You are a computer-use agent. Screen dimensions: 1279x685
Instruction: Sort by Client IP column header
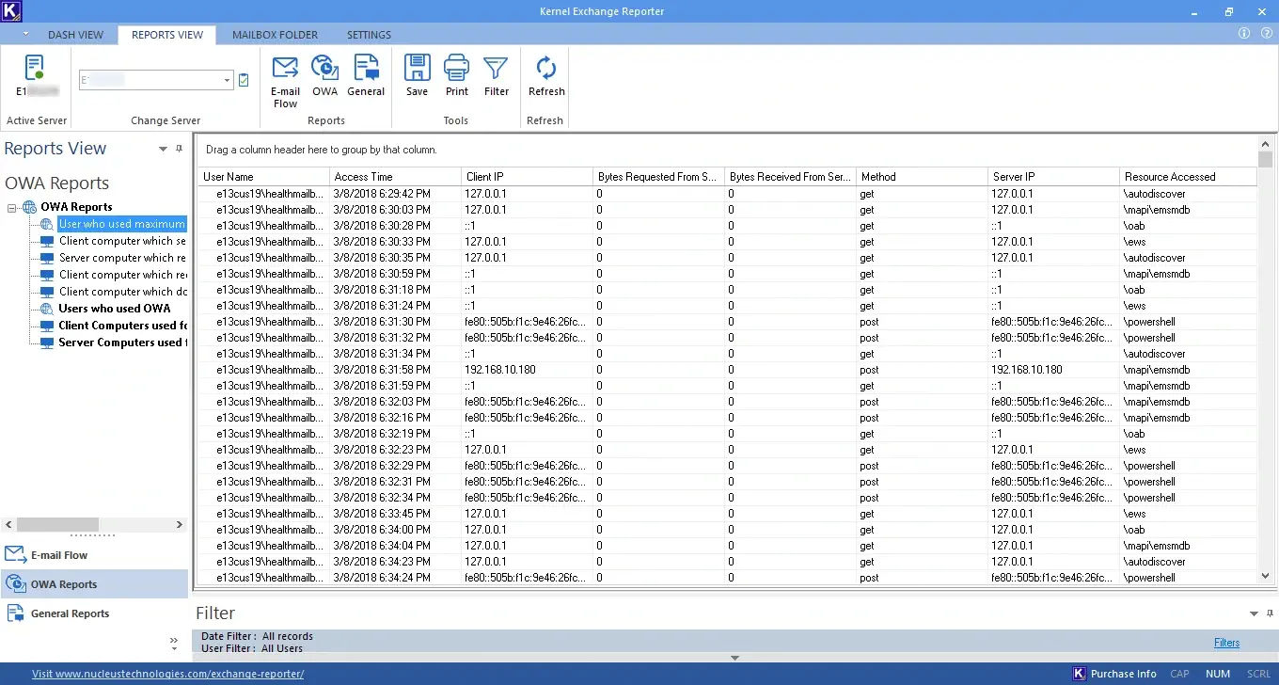pyautogui.click(x=528, y=177)
